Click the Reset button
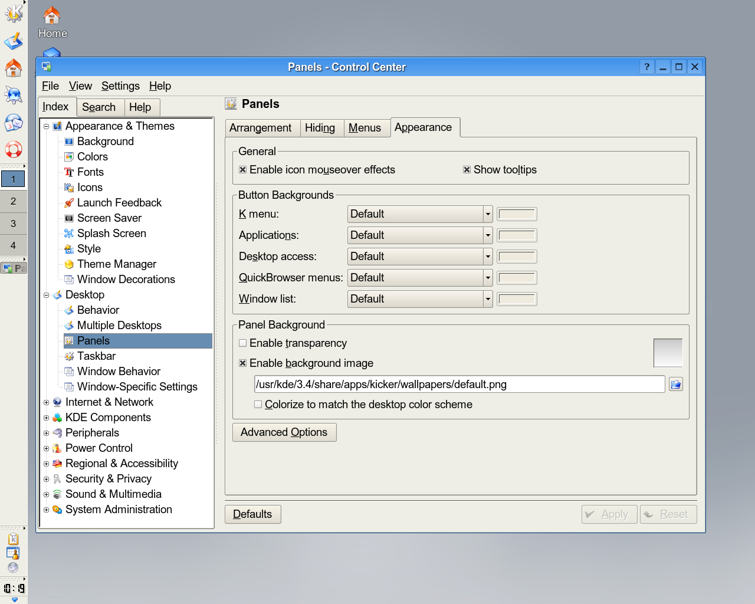Screen dimensions: 755x604 click(668, 514)
